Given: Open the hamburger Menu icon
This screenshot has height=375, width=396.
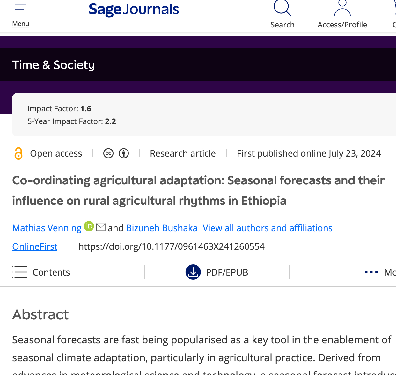Looking at the screenshot, I should click(x=20, y=10).
